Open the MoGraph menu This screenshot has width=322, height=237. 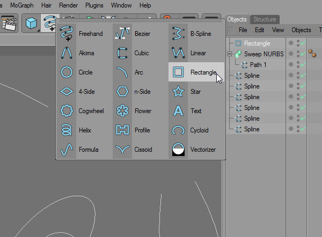(x=22, y=5)
